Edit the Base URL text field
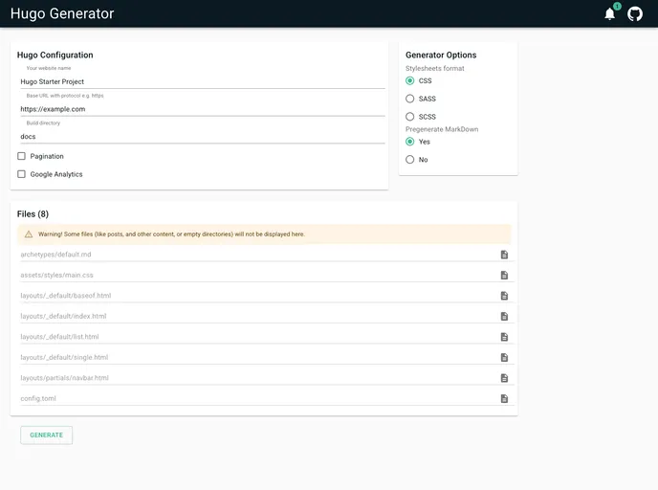Image resolution: width=658 pixels, height=490 pixels. (x=201, y=109)
